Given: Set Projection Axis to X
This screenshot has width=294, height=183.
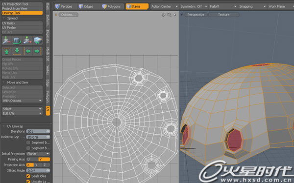Looking at the screenshot, I should point(30,165).
